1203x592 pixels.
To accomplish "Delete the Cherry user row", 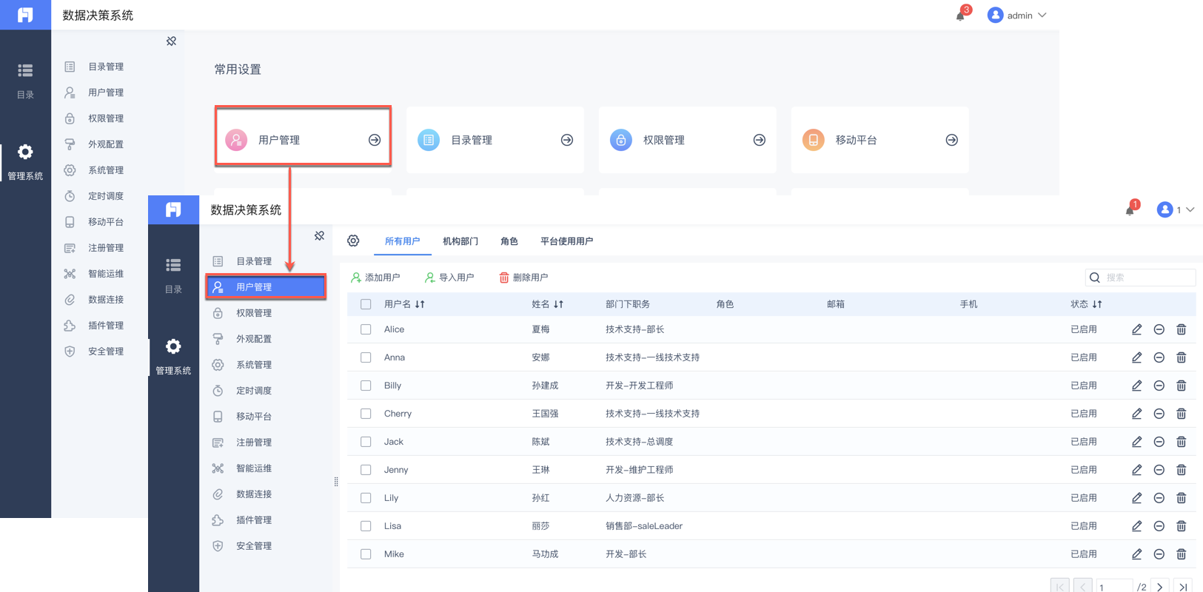I will coord(1182,414).
